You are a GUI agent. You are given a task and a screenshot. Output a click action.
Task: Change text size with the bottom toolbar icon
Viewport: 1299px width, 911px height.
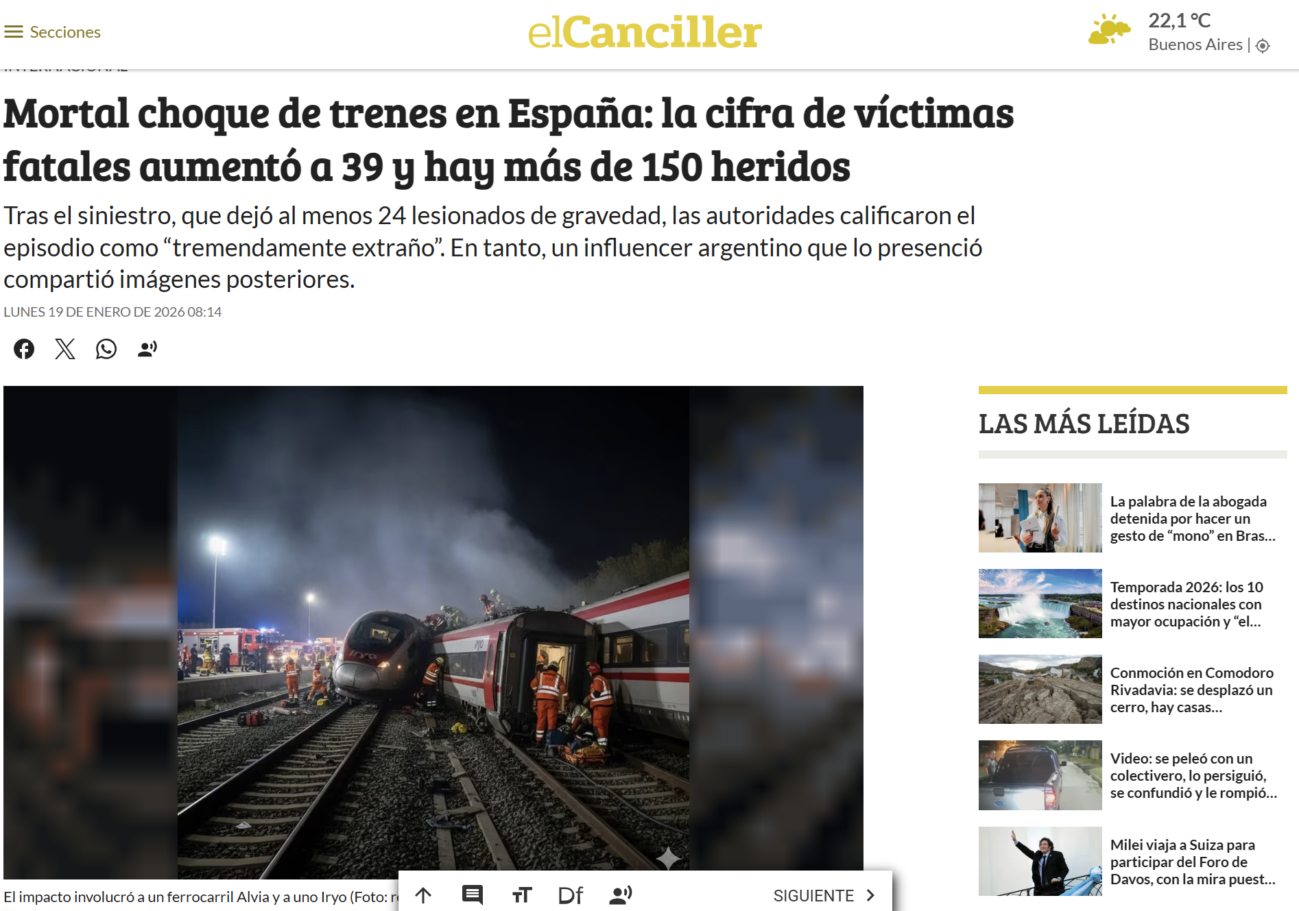(x=522, y=895)
